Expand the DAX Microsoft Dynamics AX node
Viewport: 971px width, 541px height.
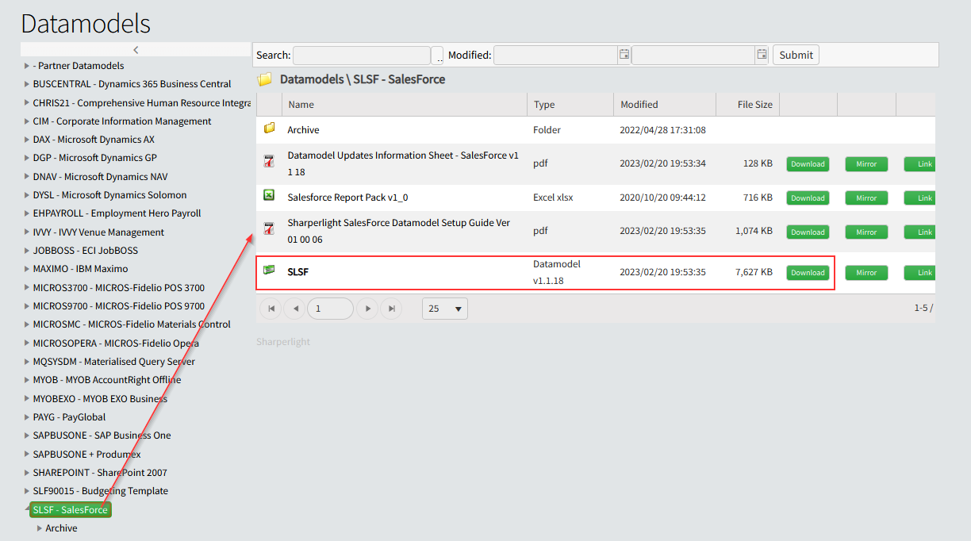pyautogui.click(x=26, y=140)
